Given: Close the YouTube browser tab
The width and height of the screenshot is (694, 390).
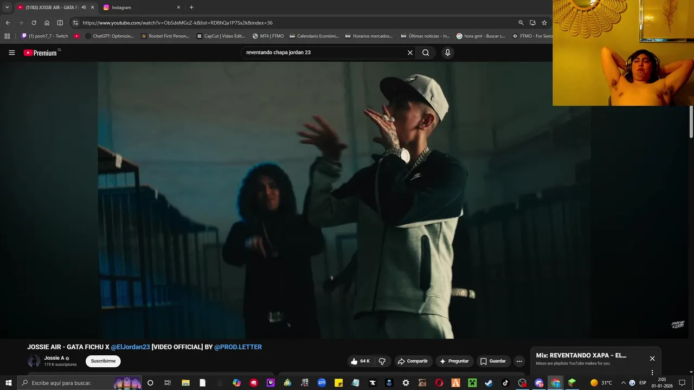Looking at the screenshot, I should coord(92,8).
